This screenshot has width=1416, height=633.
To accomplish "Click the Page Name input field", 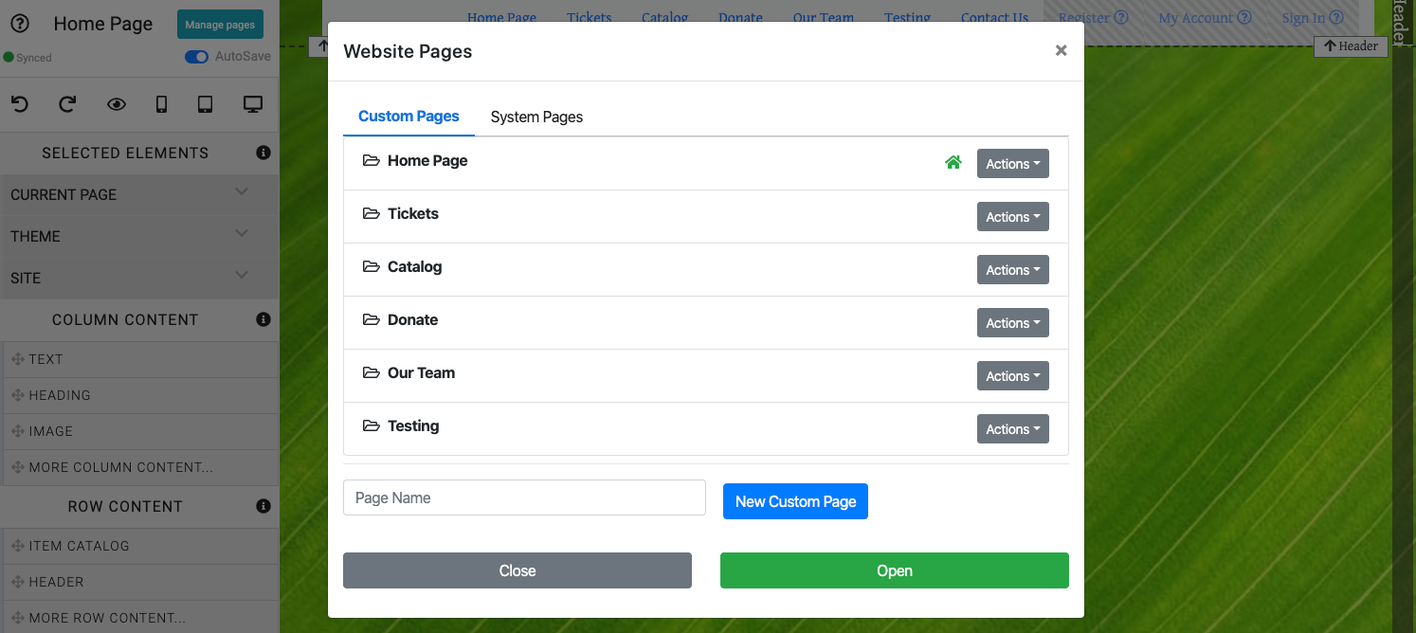I will 524,497.
